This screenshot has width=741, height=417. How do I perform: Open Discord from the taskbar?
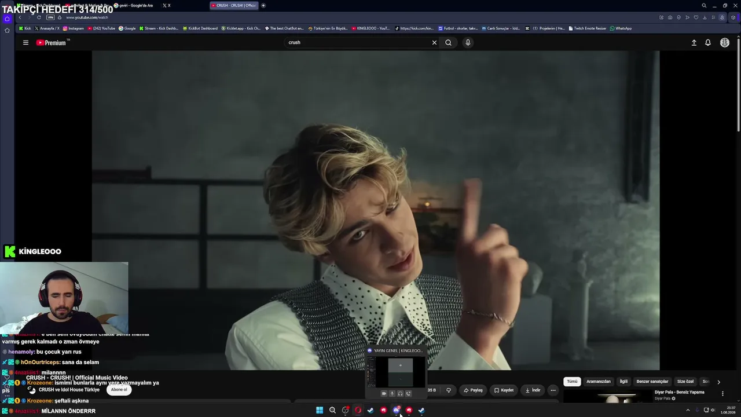click(396, 410)
